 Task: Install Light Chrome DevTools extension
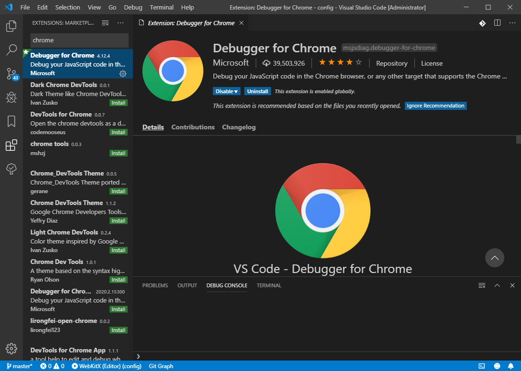(119, 251)
